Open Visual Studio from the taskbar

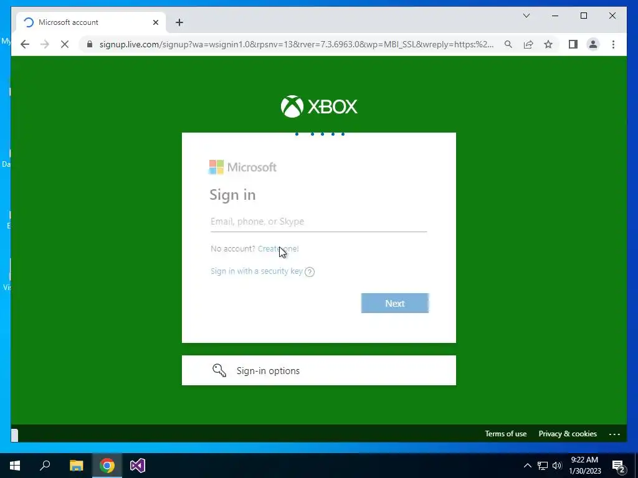(x=138, y=466)
